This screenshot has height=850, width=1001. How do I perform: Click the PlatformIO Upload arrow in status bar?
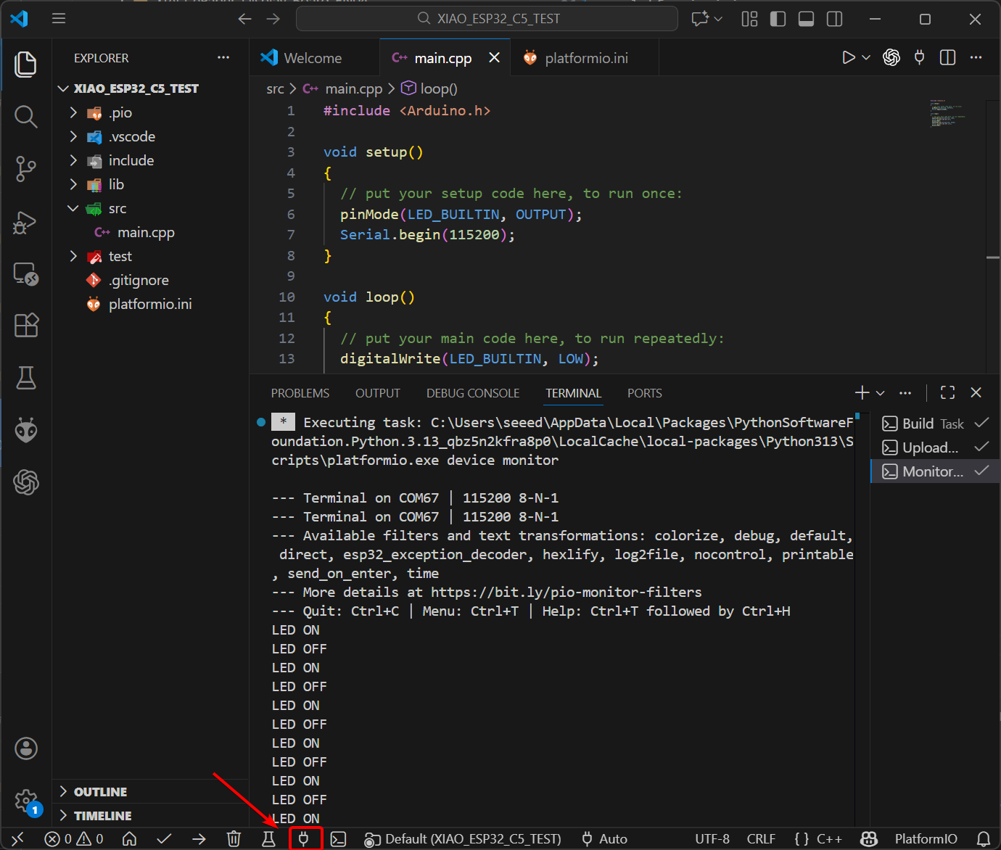(199, 839)
